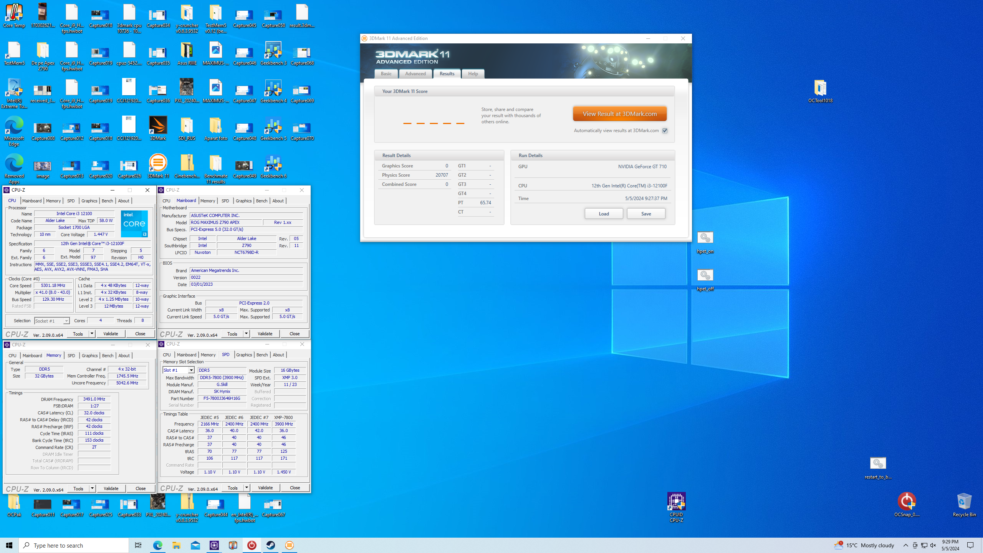Open y-cruncher v0.8.3.9532 folder at top
Image resolution: width=983 pixels, height=553 pixels.
(x=187, y=18)
